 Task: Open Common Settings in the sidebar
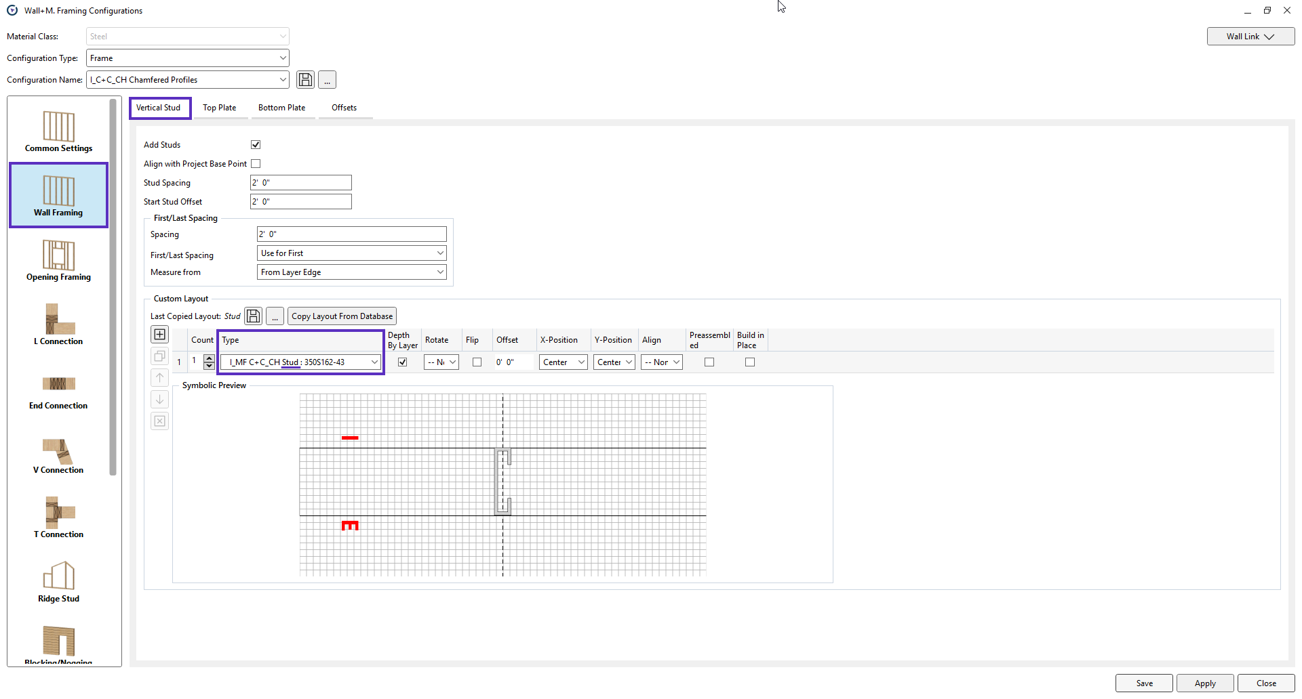coord(58,131)
